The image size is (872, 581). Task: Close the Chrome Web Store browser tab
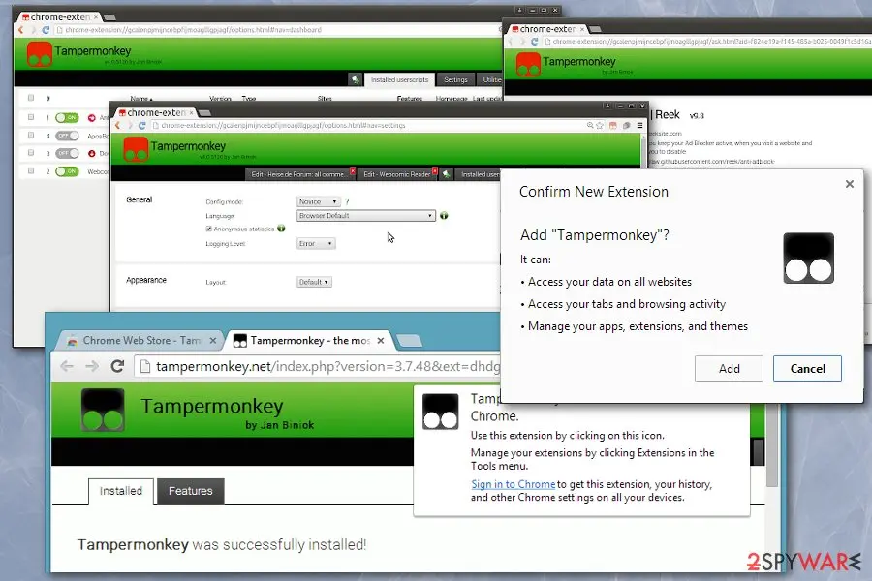pyautogui.click(x=212, y=340)
